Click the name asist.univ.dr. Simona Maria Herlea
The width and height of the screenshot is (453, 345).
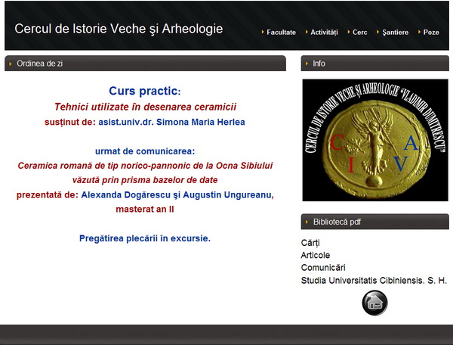171,122
